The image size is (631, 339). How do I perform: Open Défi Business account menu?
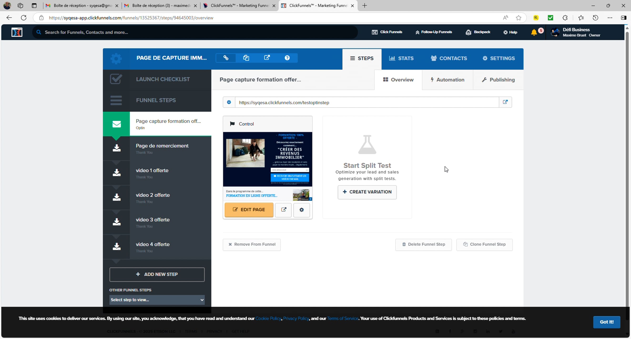pos(576,32)
